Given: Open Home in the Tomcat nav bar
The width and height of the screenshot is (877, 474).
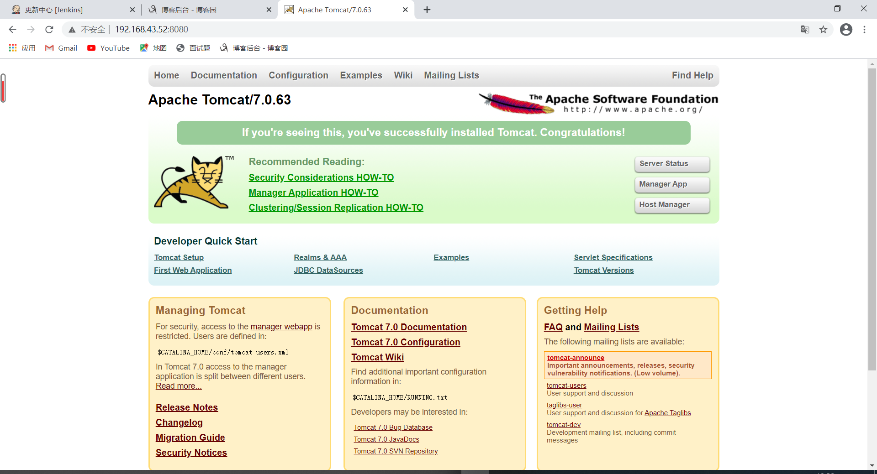Looking at the screenshot, I should (x=166, y=75).
